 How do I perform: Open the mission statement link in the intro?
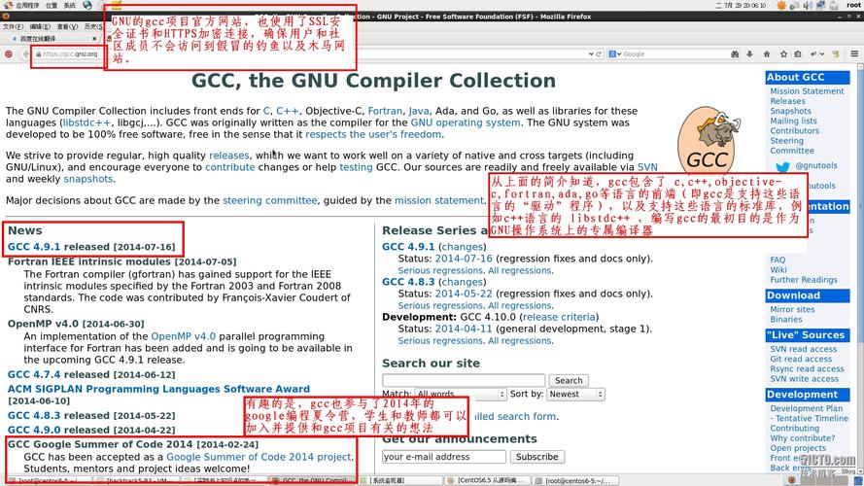pyautogui.click(x=438, y=200)
